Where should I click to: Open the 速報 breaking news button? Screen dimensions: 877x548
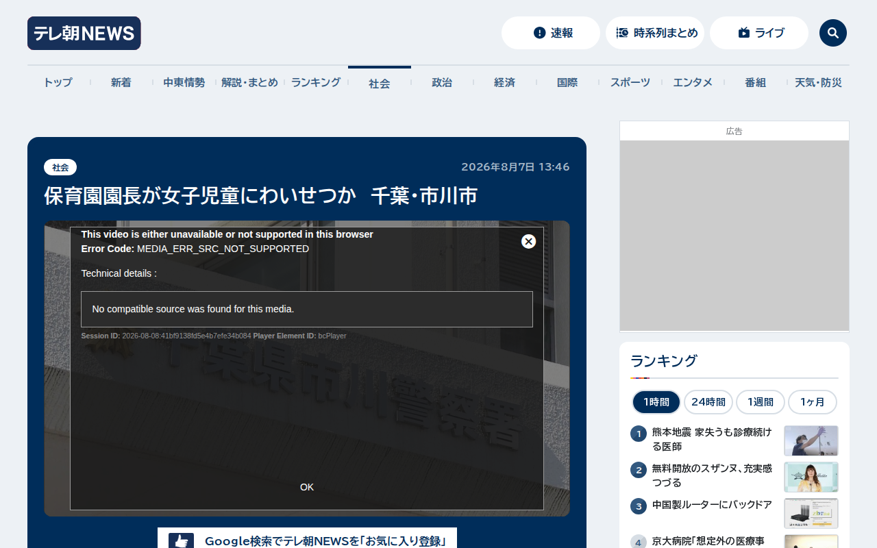click(551, 33)
